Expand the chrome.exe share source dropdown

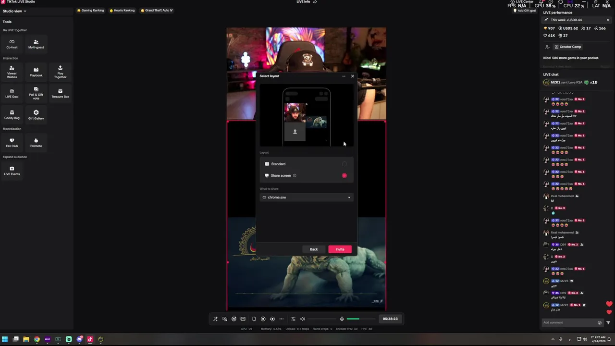coord(307,198)
